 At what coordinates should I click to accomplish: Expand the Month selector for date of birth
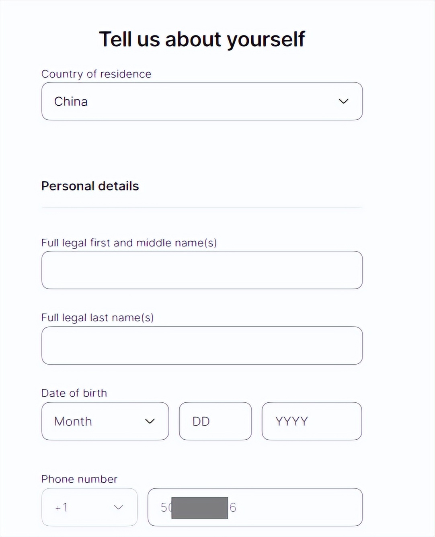[105, 421]
